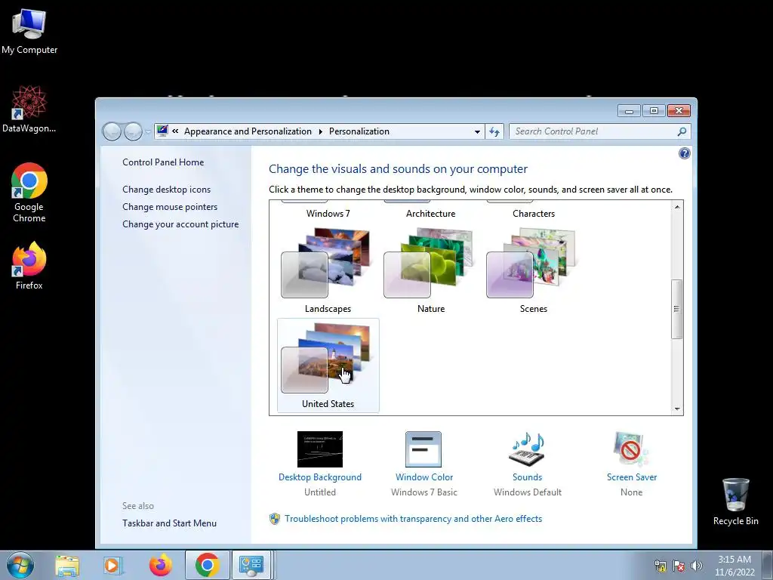The height and width of the screenshot is (580, 773).
Task: Open Windows Explorer from the taskbar
Action: [67, 565]
